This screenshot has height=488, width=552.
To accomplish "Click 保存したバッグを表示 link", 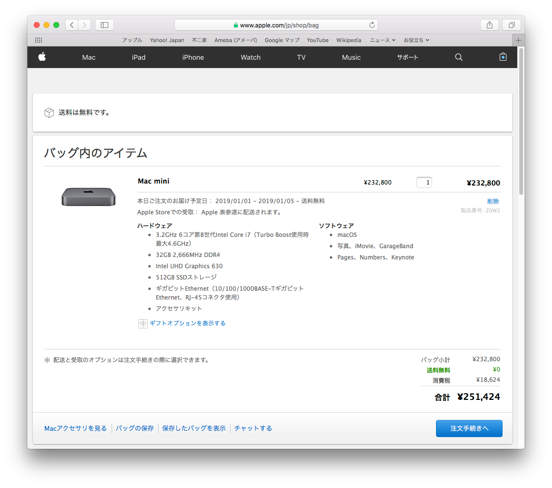I will pyautogui.click(x=194, y=428).
